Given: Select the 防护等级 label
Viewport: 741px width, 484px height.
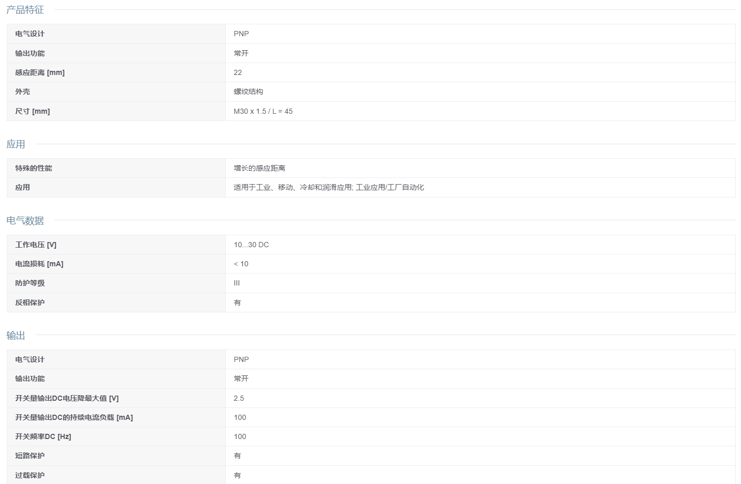Looking at the screenshot, I should click(30, 283).
